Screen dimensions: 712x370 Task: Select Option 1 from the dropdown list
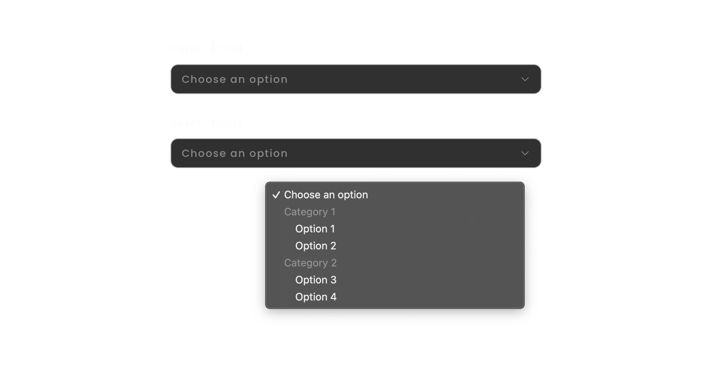(x=315, y=229)
